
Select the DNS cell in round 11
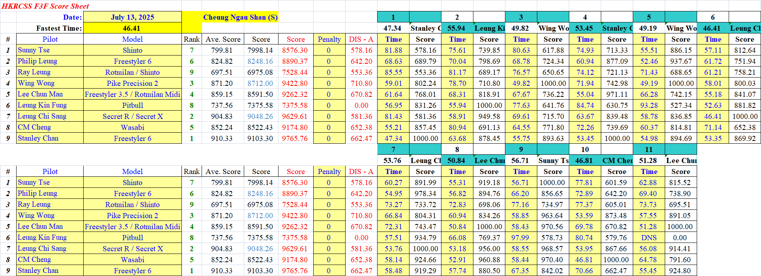[649, 237]
